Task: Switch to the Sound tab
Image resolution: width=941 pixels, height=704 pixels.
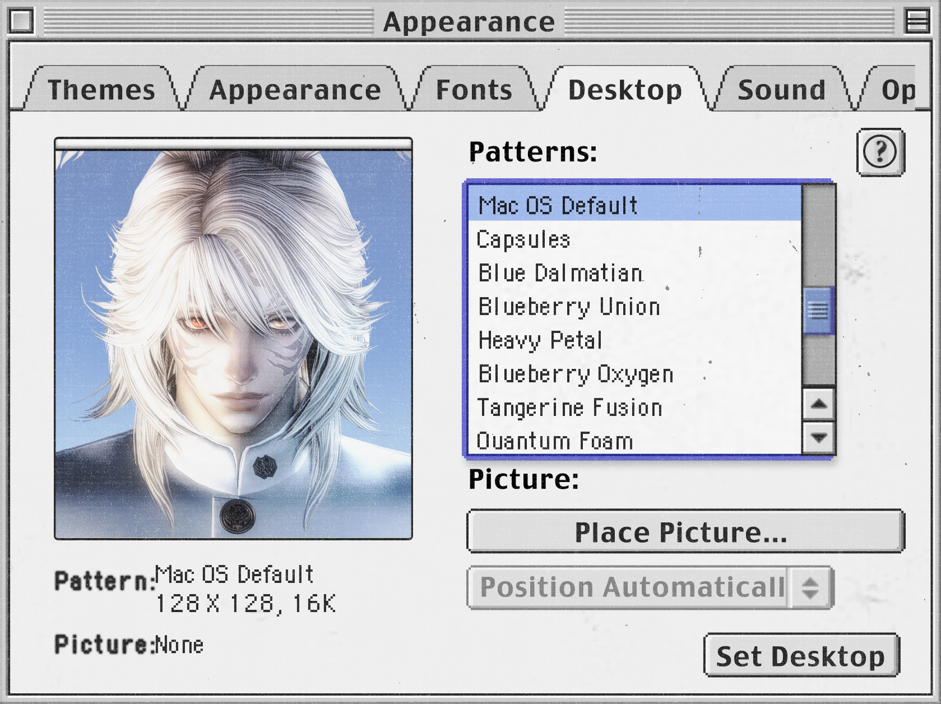Action: click(782, 90)
